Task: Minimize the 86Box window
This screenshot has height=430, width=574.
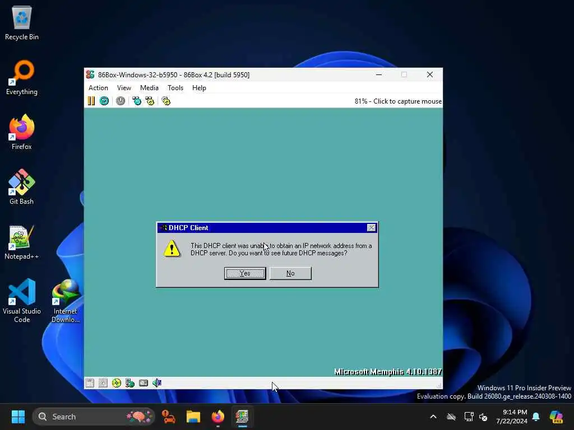Action: (x=379, y=74)
